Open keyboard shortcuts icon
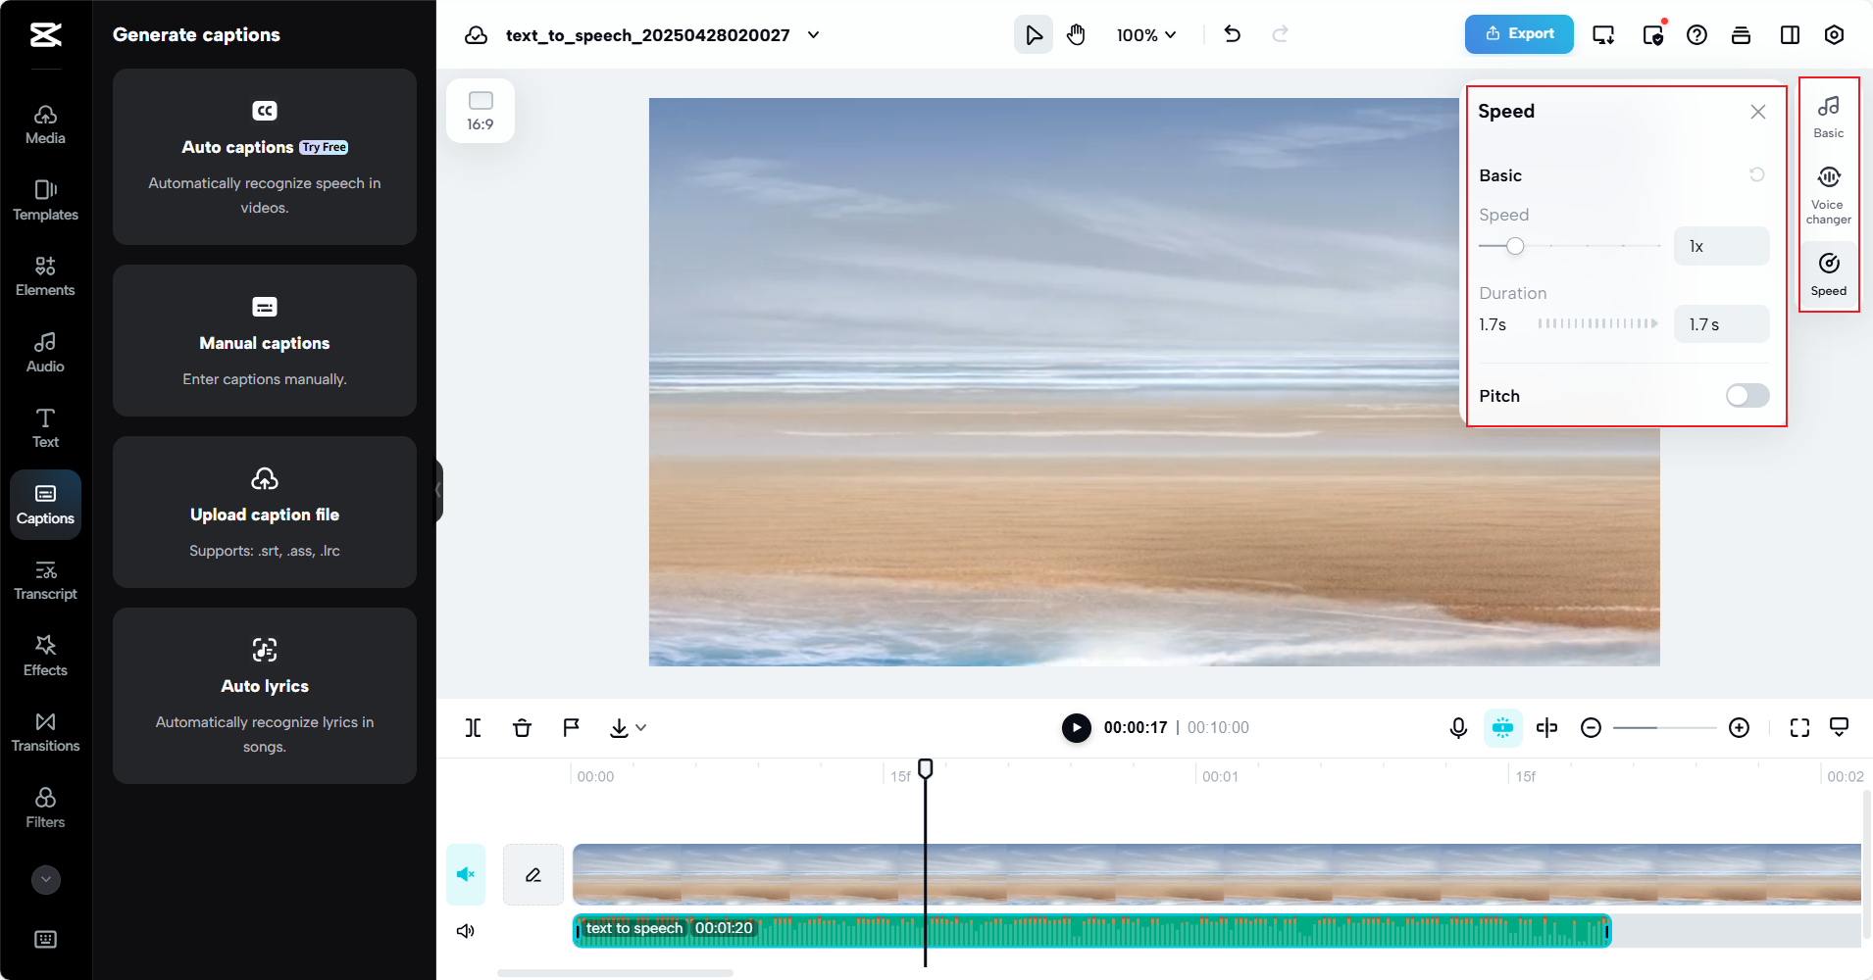Viewport: 1873px width, 980px height. click(x=45, y=939)
